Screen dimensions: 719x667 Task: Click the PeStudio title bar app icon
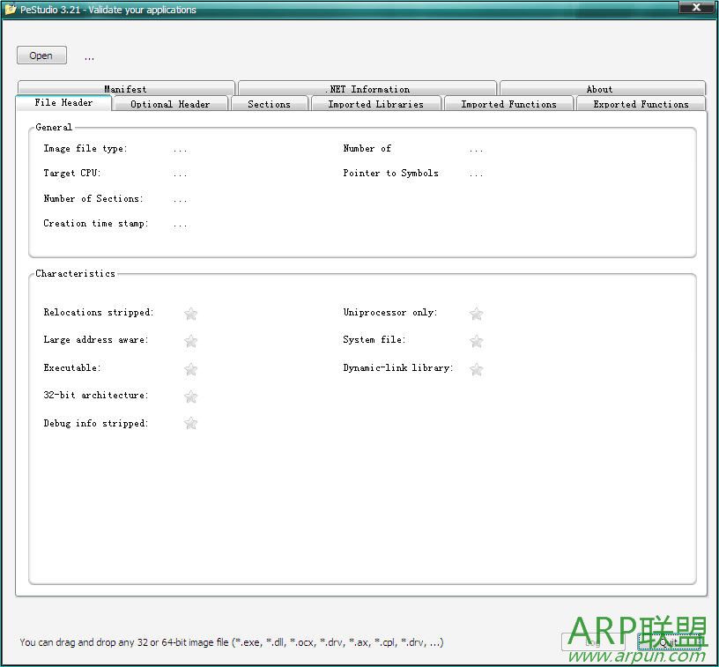[x=11, y=10]
